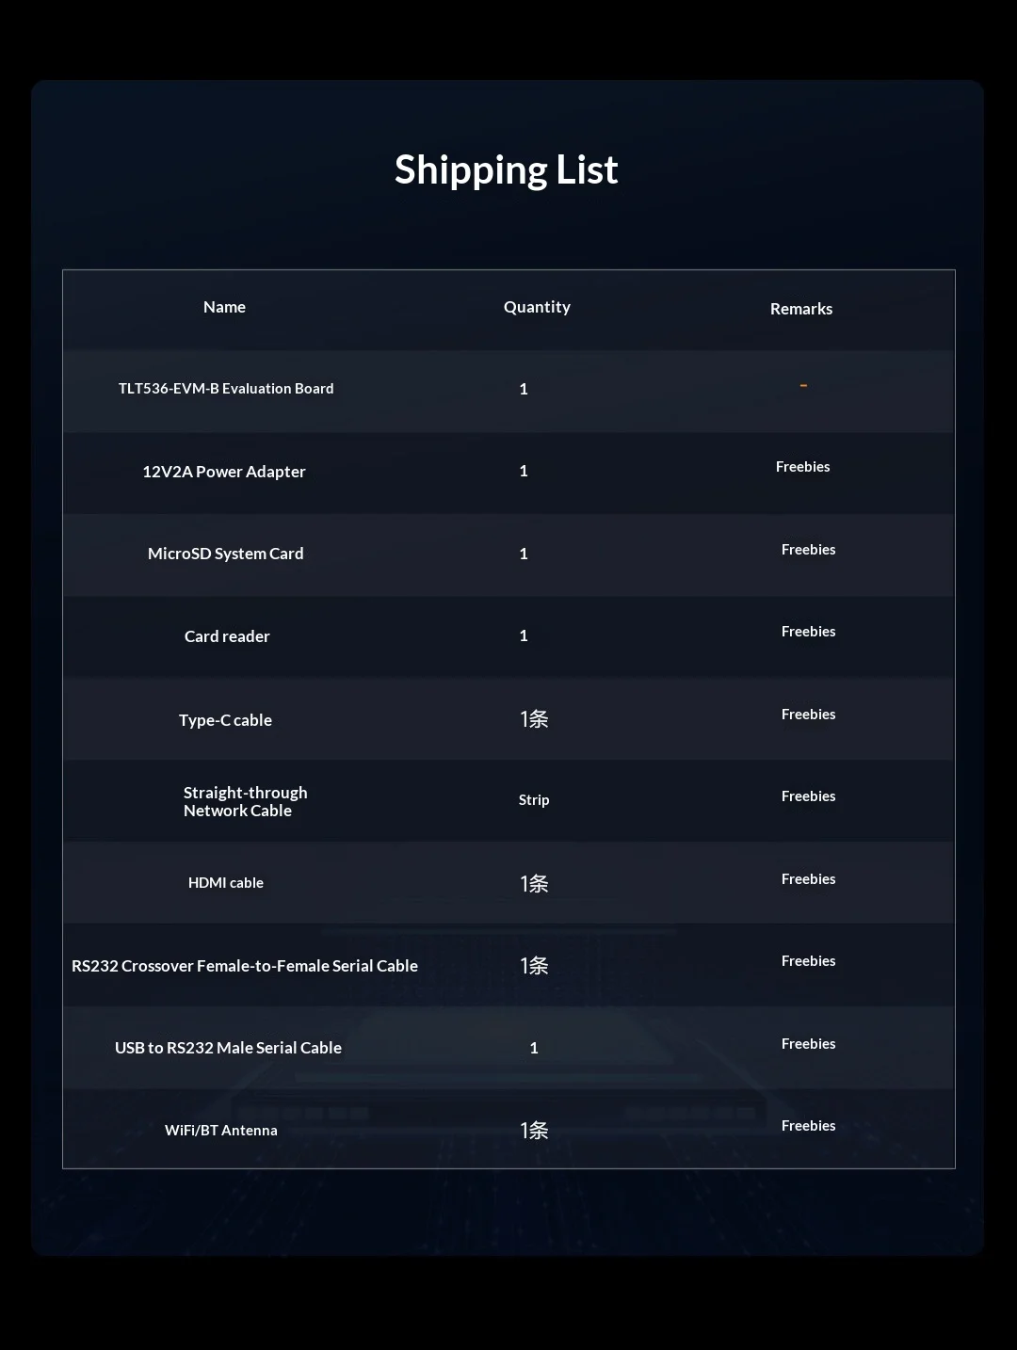Click Freebies remark for Card reader

point(809,632)
